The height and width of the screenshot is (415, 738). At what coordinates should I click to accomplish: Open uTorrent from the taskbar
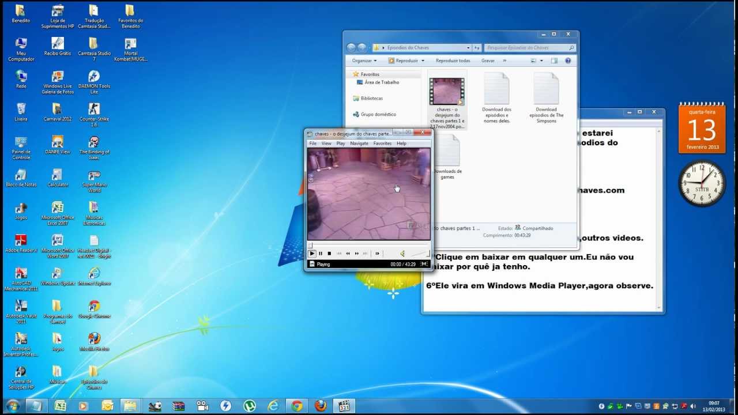coord(249,406)
